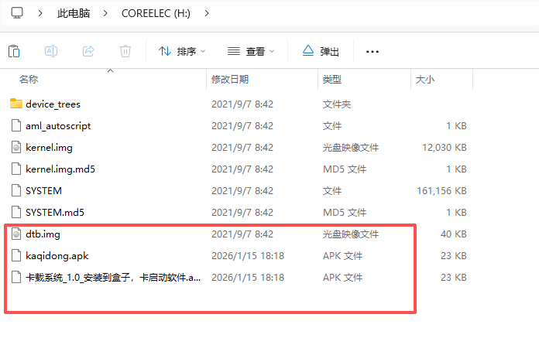Viewport: 539px width, 362px height.
Task: Click the kernel.img disc image icon
Action: tap(16, 147)
